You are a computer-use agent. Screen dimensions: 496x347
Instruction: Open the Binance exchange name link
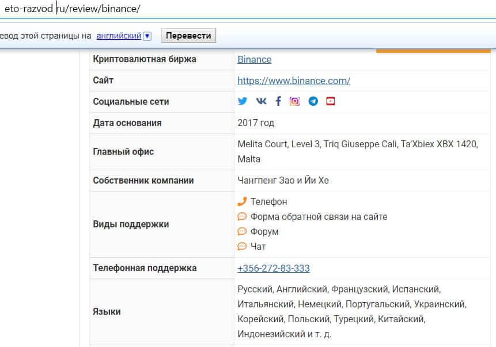point(254,59)
